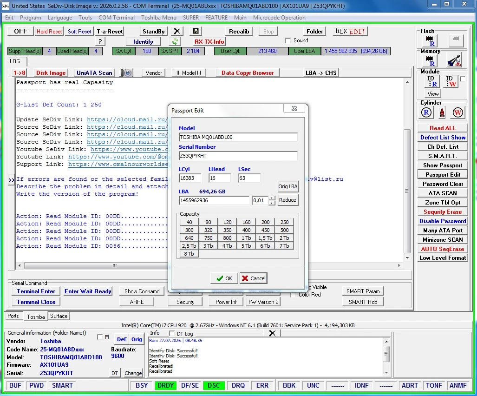Click the green refresh arrows icon
Viewport: 477px width, 396px height.
[x=175, y=41]
